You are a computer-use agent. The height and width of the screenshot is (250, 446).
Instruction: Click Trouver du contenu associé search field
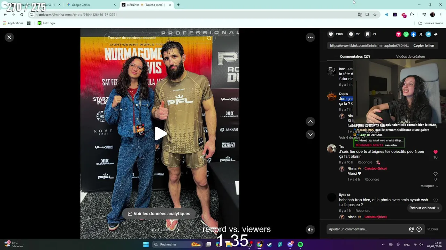153,38
